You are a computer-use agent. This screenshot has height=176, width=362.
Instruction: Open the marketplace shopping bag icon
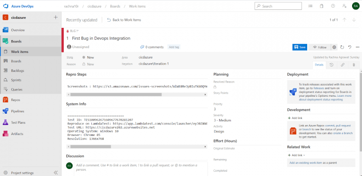tap(321, 6)
